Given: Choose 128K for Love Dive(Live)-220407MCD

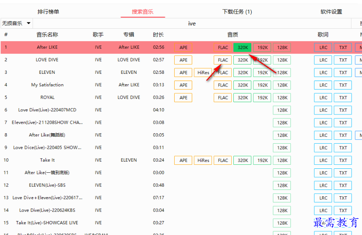Looking at the screenshot, I should pos(282,110).
